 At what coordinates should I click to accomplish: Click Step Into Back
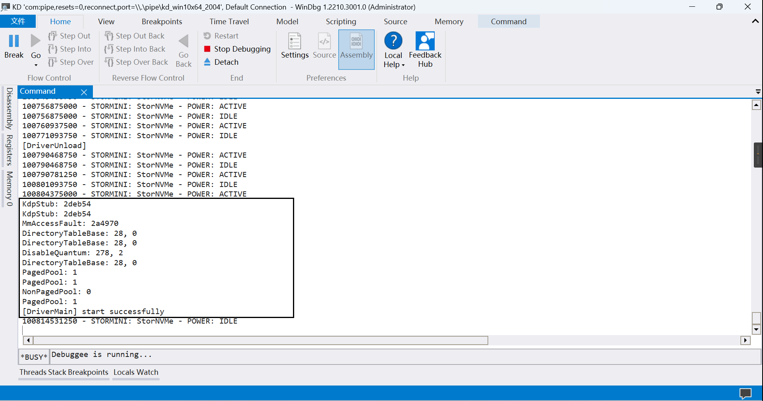[135, 49]
